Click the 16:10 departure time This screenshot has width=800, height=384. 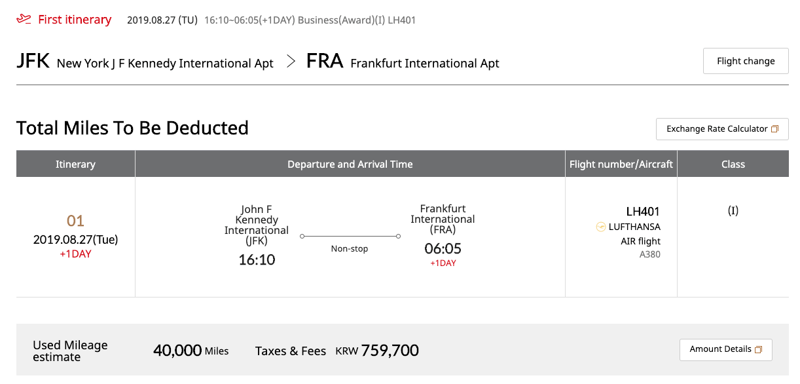257,259
